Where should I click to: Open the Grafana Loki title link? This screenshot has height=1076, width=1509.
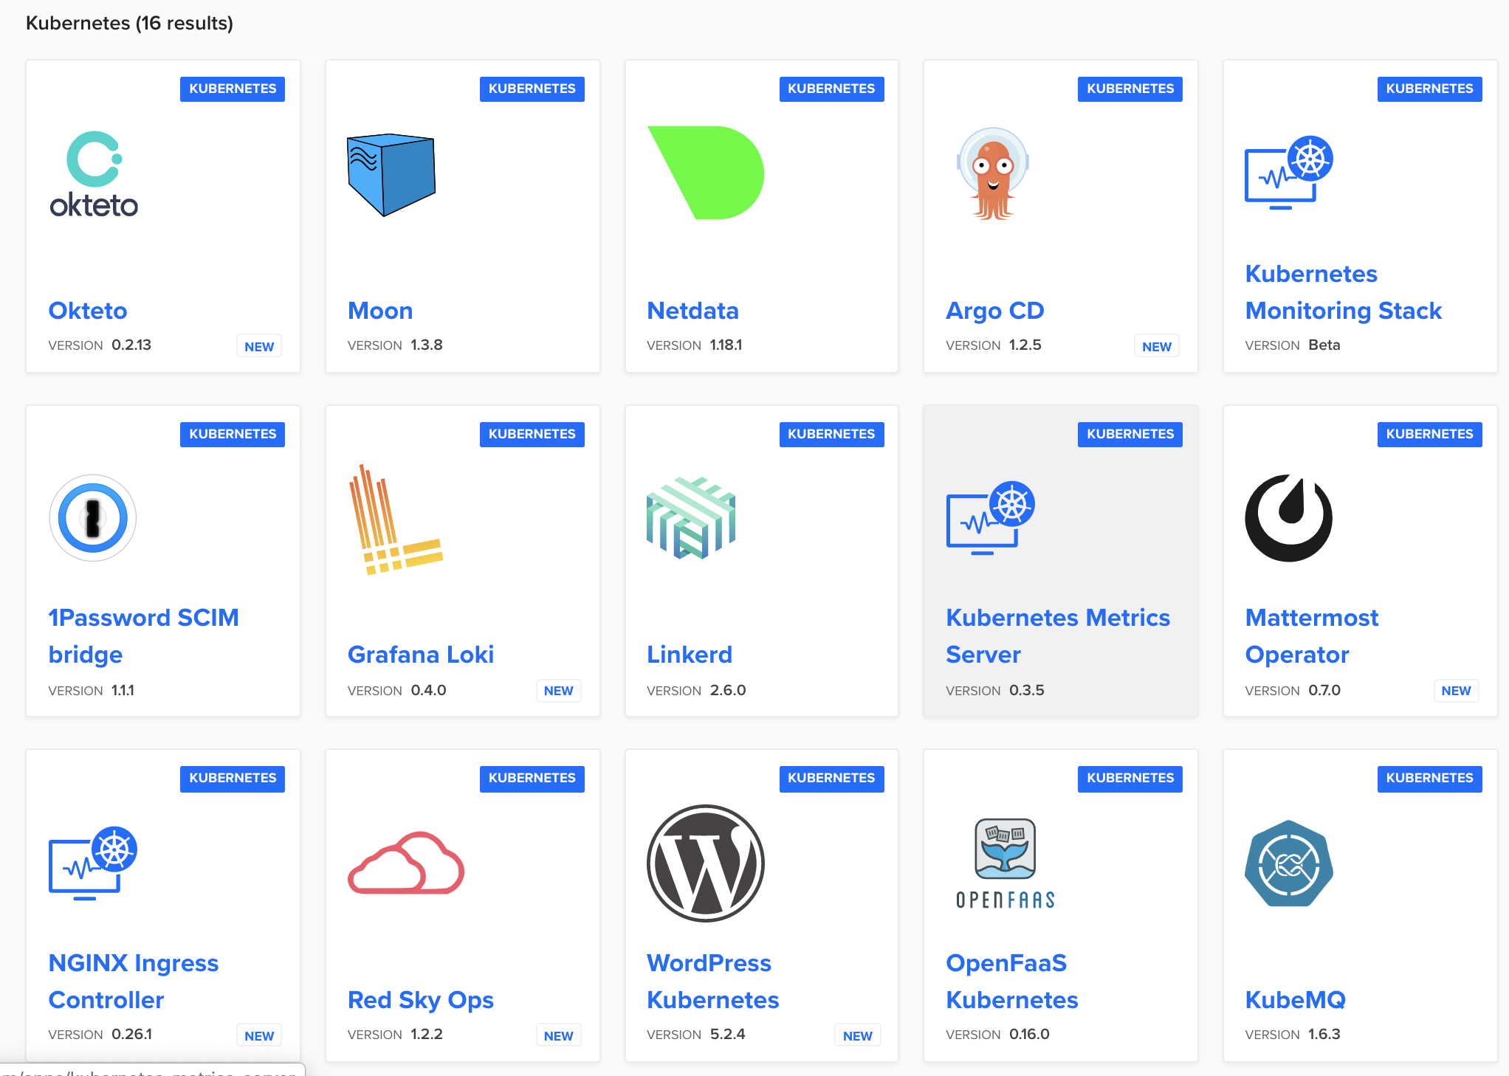click(421, 655)
